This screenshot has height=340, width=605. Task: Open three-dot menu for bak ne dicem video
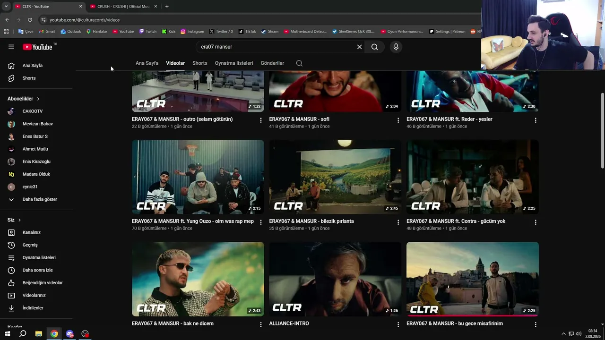(x=260, y=324)
